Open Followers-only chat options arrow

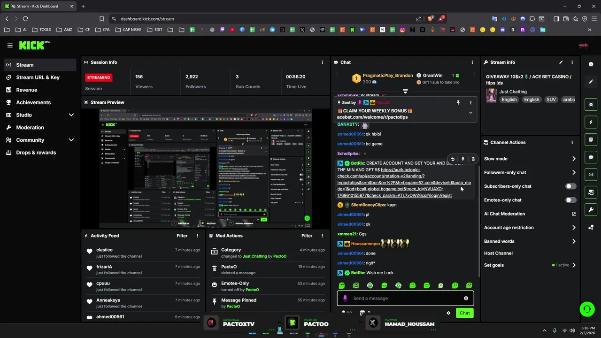[574, 172]
